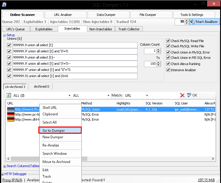Viewport: 221px width, 183px height.
Task: Choose Go to Dumper from context menu
Action: pyautogui.click(x=60, y=130)
